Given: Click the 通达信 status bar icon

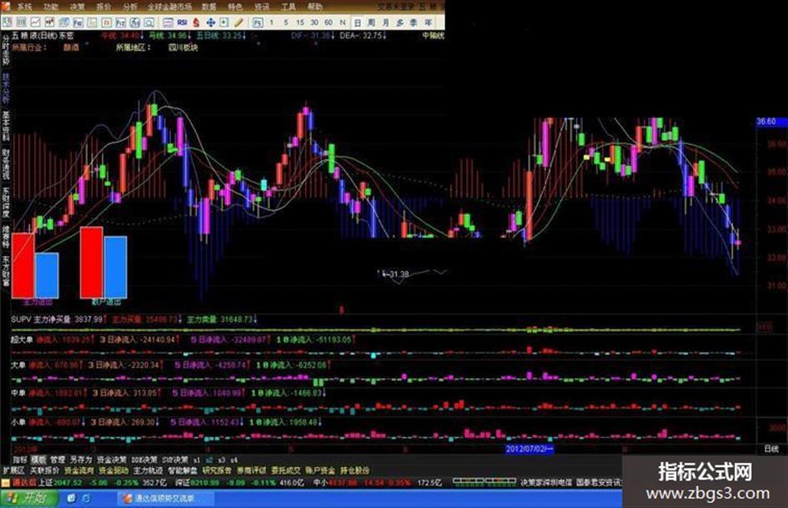Looking at the screenshot, I should (6, 483).
